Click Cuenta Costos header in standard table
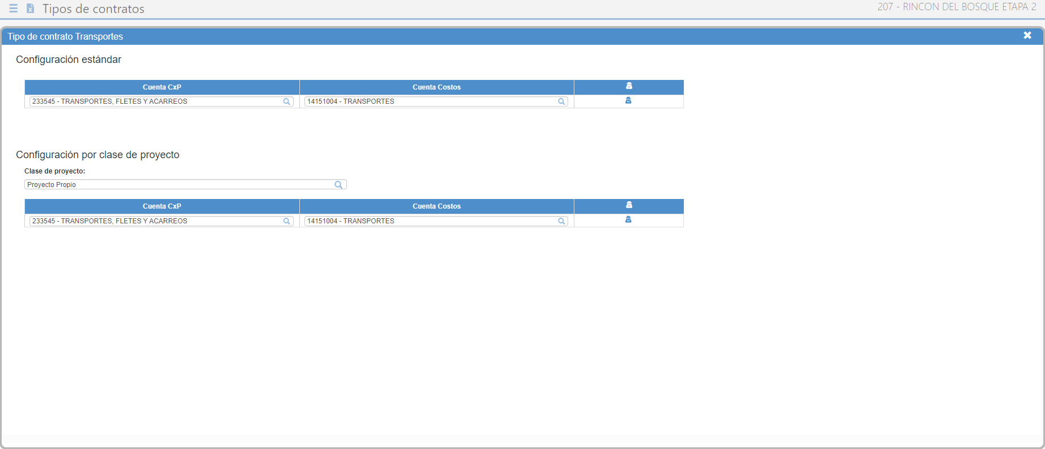The height and width of the screenshot is (449, 1045). tap(437, 87)
